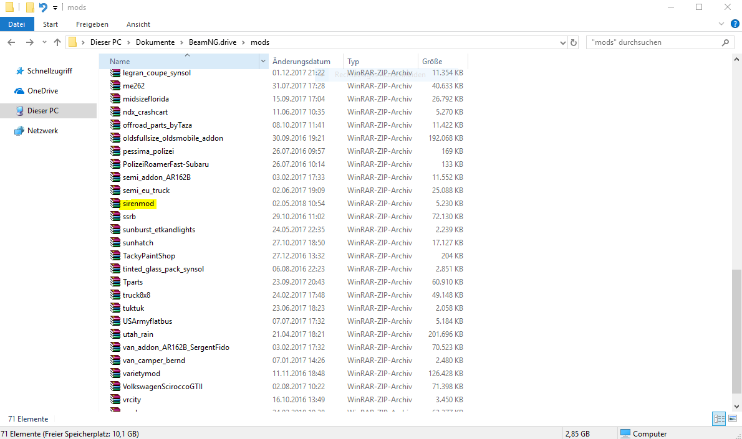Navigate to Dokumente in the breadcrumb
Image resolution: width=742 pixels, height=439 pixels.
pyautogui.click(x=155, y=42)
